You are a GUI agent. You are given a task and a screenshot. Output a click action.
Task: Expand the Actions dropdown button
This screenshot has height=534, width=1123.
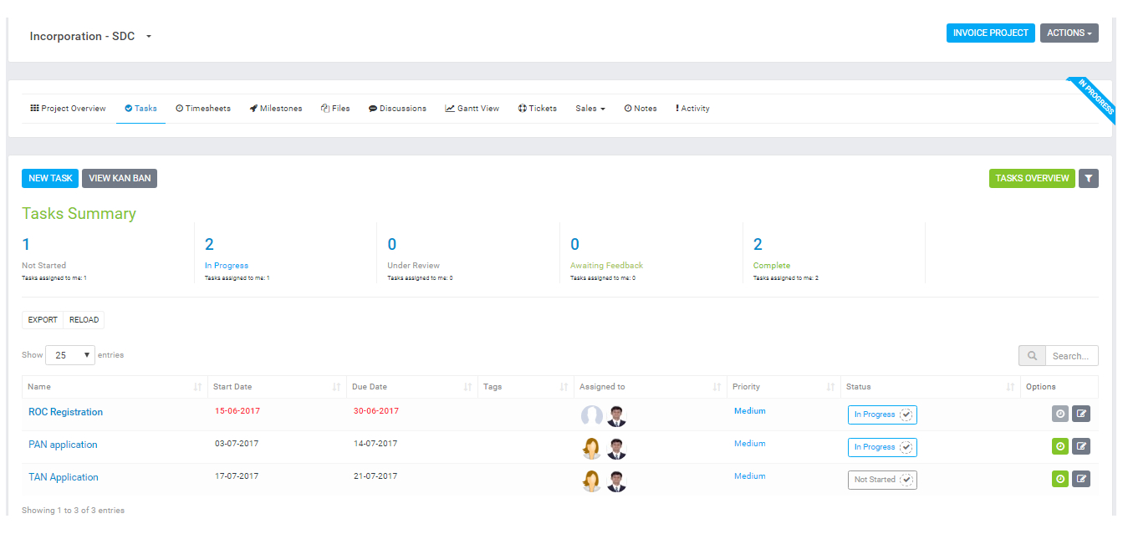coord(1069,33)
